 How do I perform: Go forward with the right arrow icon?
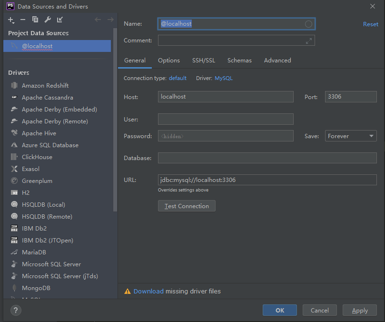[110, 20]
